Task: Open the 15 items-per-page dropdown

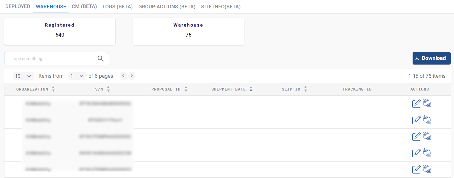Action: tap(23, 76)
